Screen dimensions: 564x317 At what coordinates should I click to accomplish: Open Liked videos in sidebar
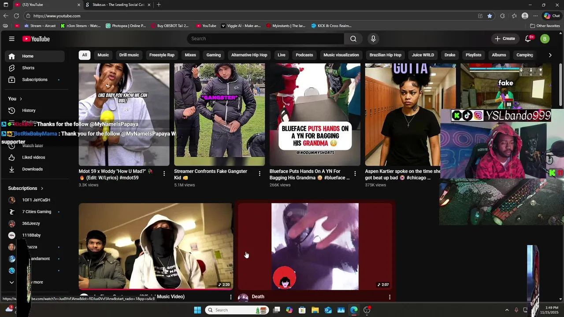pos(34,157)
